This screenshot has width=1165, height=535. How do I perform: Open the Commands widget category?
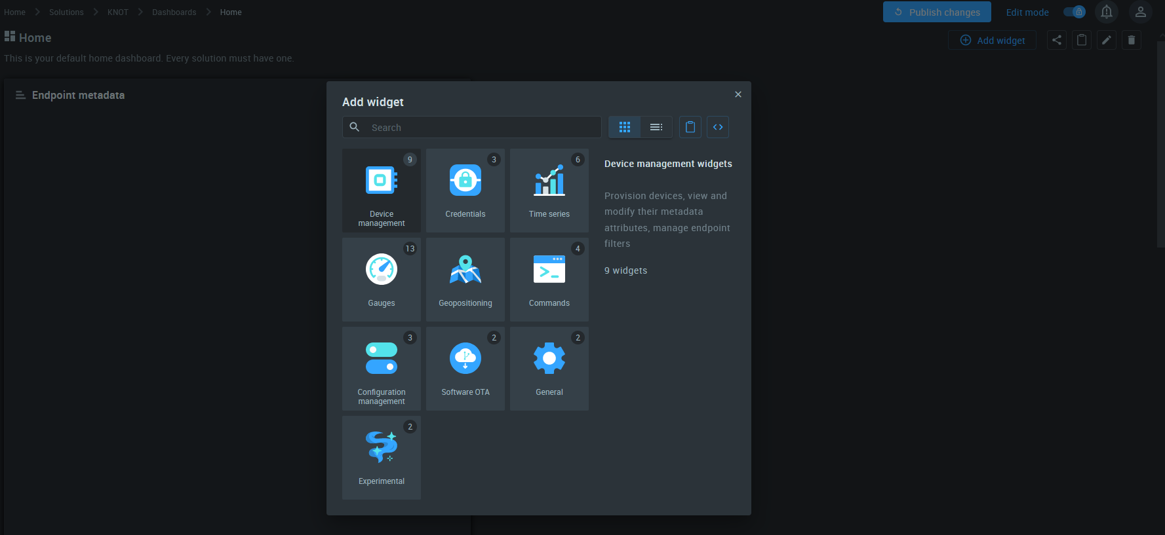click(x=549, y=280)
